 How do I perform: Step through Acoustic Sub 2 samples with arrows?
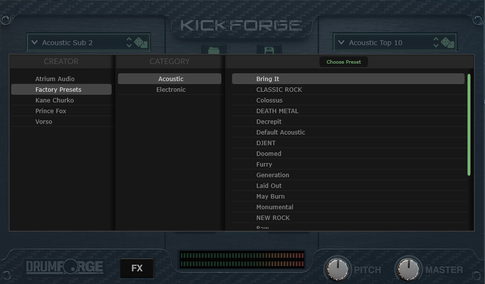129,42
